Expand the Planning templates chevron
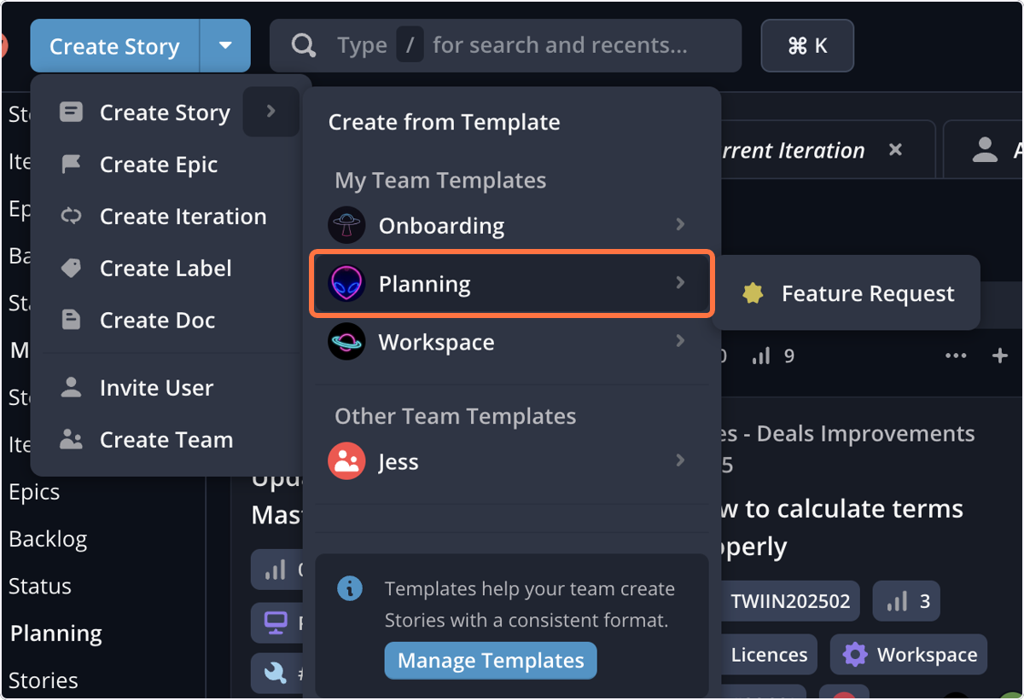1024x700 pixels. (680, 282)
